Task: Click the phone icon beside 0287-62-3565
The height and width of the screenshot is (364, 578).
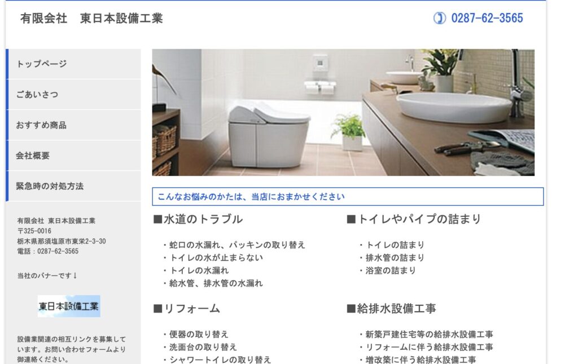Action: [x=439, y=18]
